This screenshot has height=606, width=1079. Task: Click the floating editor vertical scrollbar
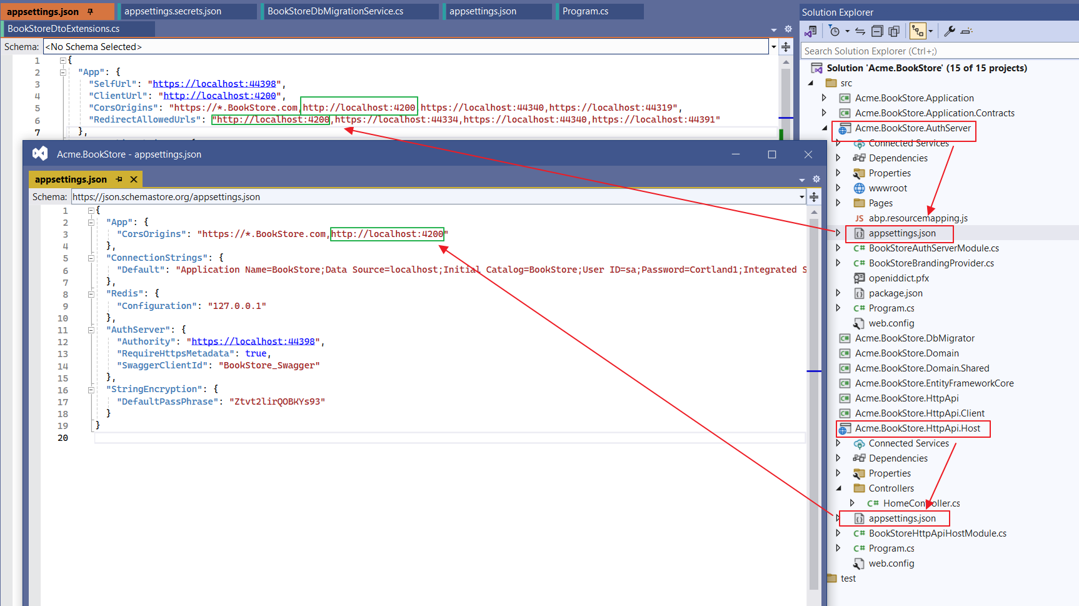click(x=814, y=404)
